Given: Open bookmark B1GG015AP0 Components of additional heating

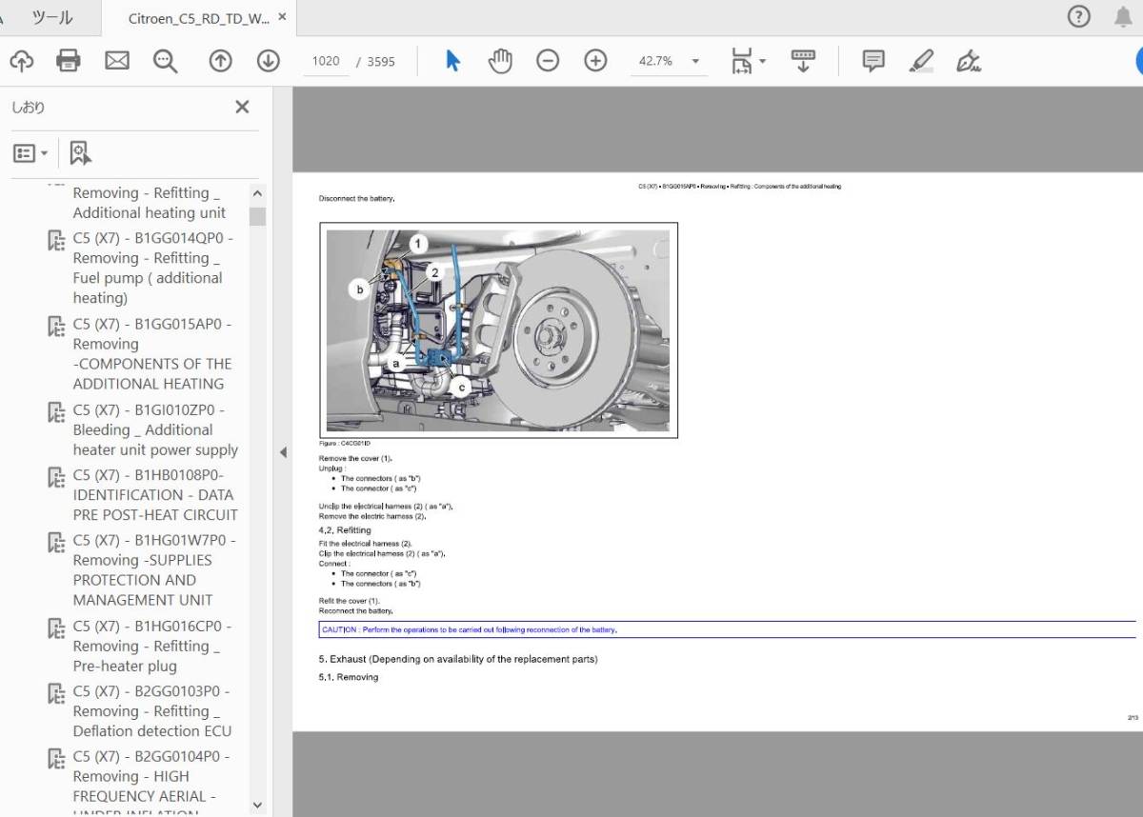Looking at the screenshot, I should click(x=152, y=353).
